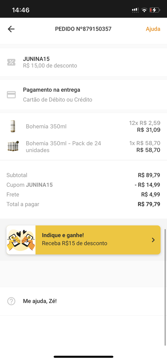167x361 pixels.
Task: Open the Pagamento na entrega row
Action: (x=83, y=95)
